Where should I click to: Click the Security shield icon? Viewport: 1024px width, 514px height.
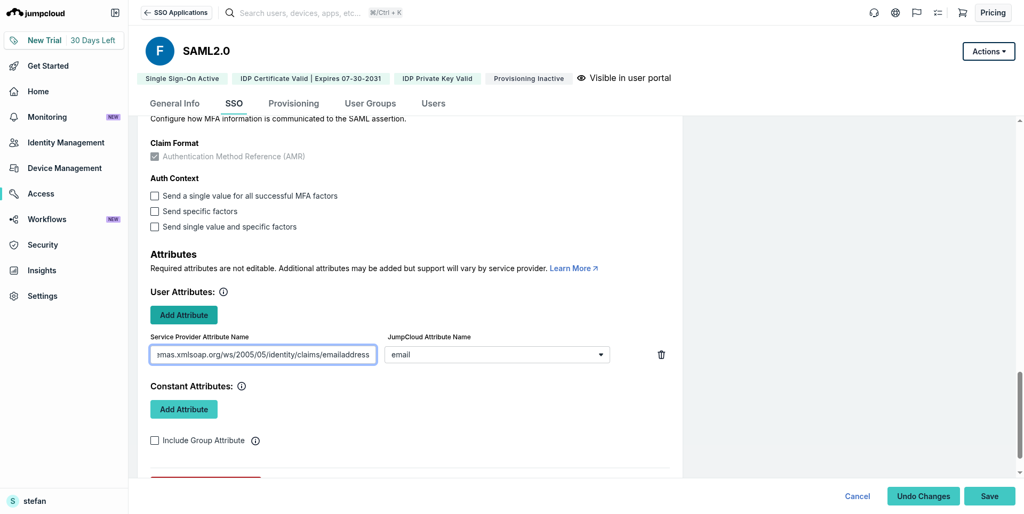coord(14,245)
